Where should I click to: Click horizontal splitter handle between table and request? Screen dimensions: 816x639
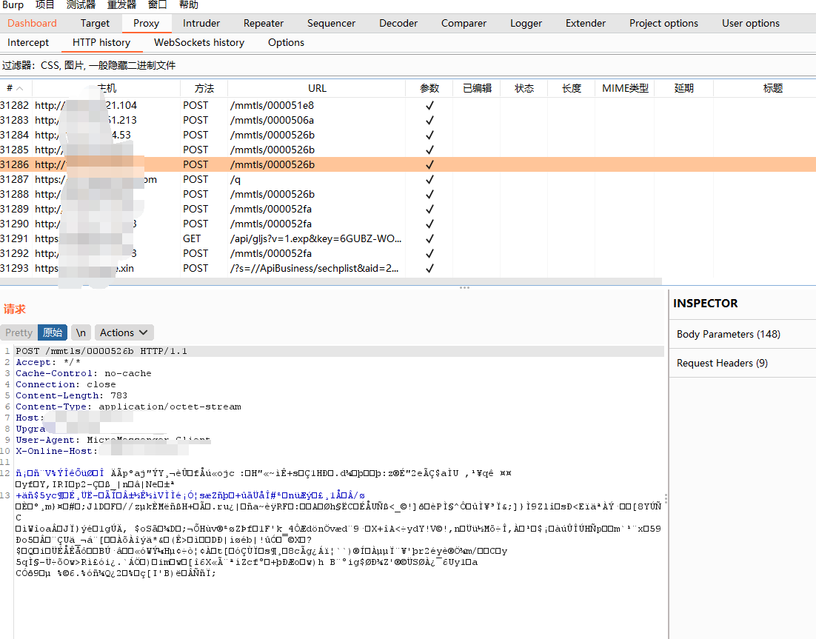click(x=464, y=287)
